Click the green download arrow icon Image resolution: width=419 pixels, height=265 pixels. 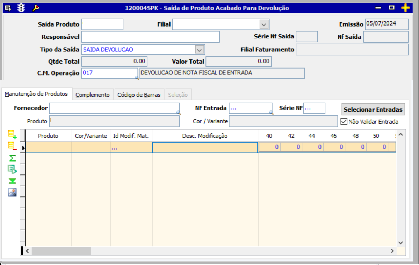pos(12,181)
